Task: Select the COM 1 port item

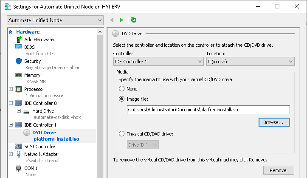Action: pos(31,168)
